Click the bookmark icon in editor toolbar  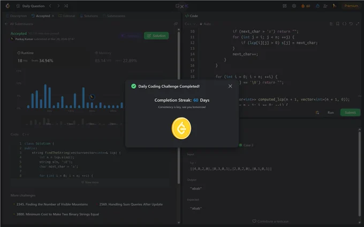pos(338,24)
